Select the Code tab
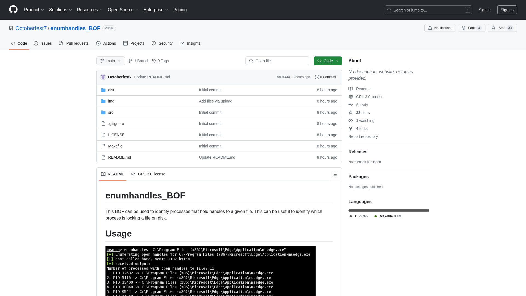The height and width of the screenshot is (296, 526). pyautogui.click(x=19, y=43)
